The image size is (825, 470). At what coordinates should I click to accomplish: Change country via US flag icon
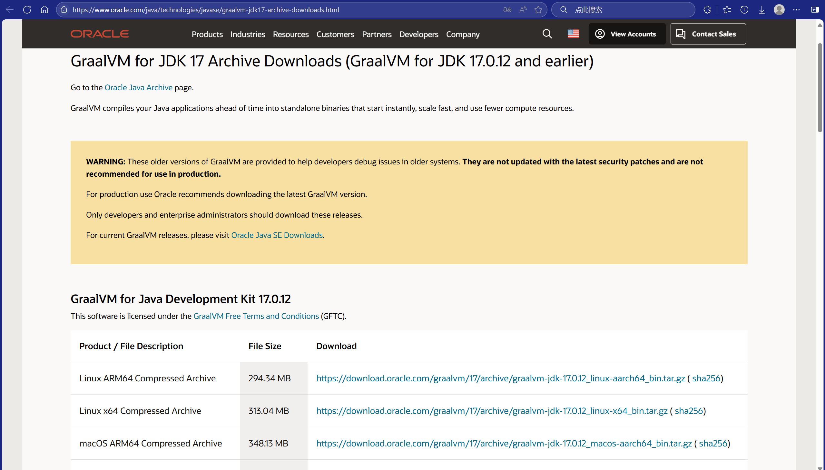(574, 34)
